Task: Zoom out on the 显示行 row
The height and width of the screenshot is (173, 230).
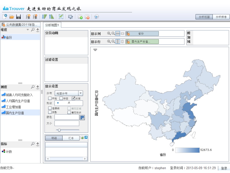Action: [113, 41]
